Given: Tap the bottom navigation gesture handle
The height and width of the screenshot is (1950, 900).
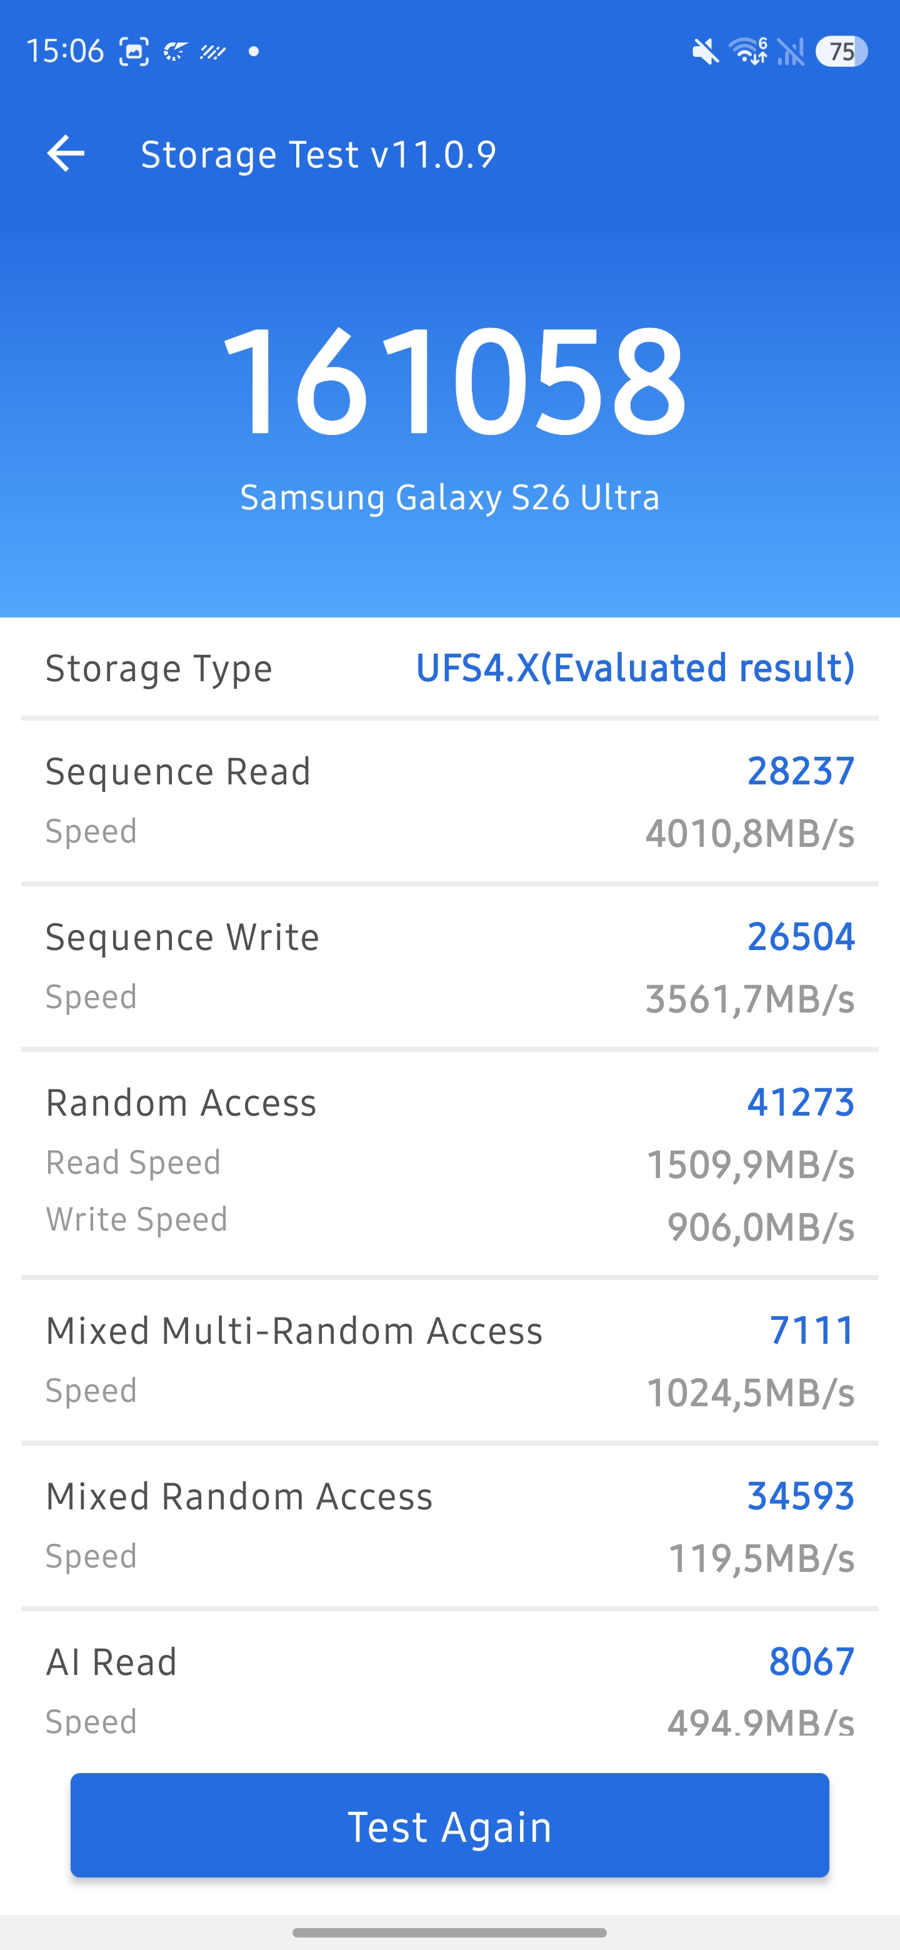Looking at the screenshot, I should click(449, 1932).
